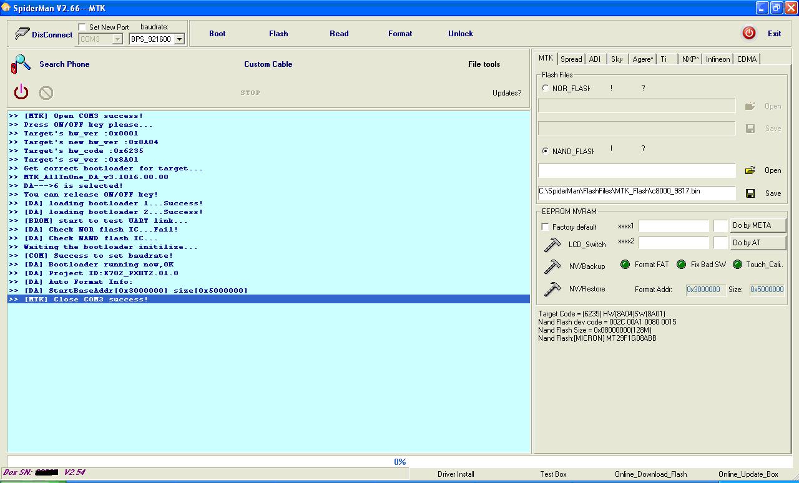
Task: Click the c8000_9817.bin save path field
Action: pyautogui.click(x=637, y=193)
